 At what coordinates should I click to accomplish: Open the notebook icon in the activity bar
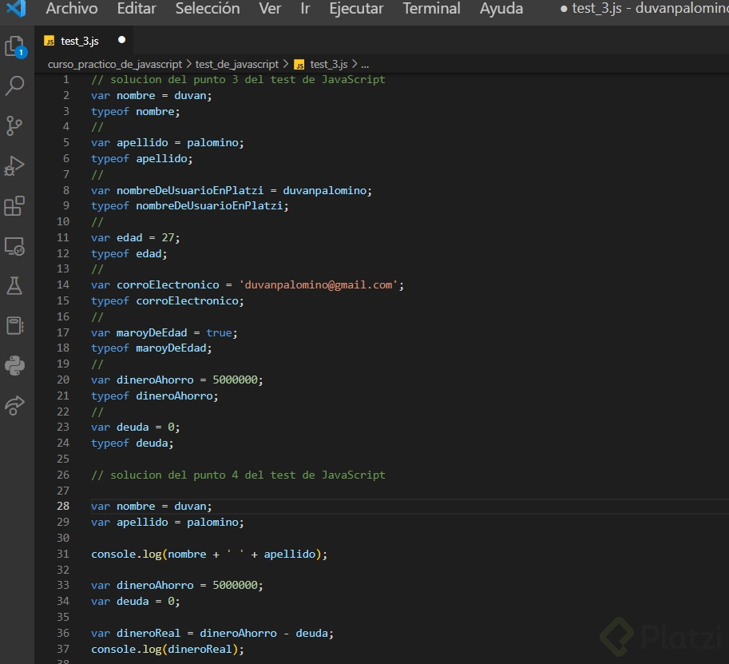click(x=14, y=326)
